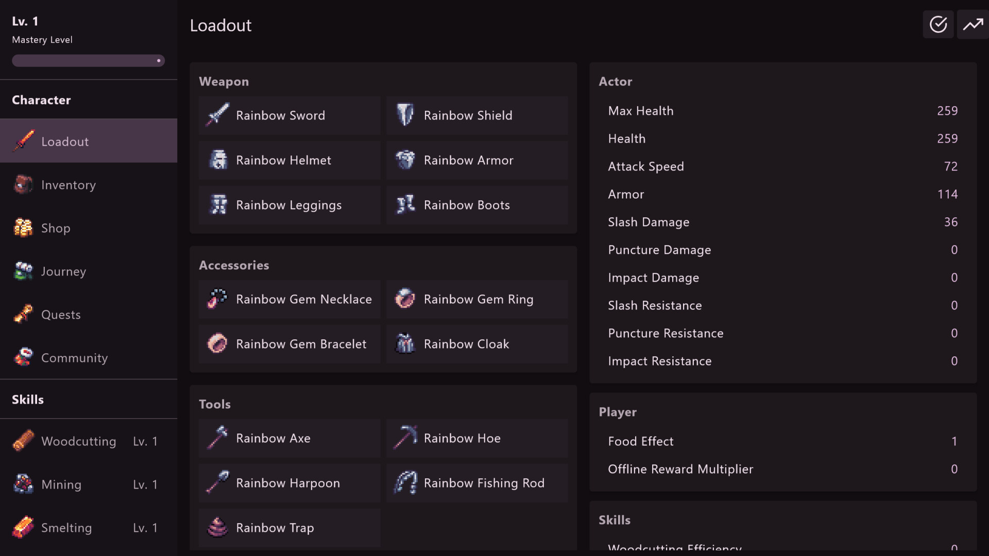Select the Woodcutting log icon
The height and width of the screenshot is (556, 989).
point(23,441)
